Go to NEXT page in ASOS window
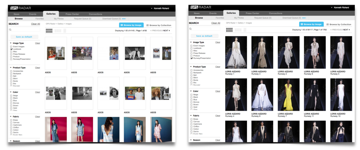Viewport: 360px width, 150px height. [166, 31]
